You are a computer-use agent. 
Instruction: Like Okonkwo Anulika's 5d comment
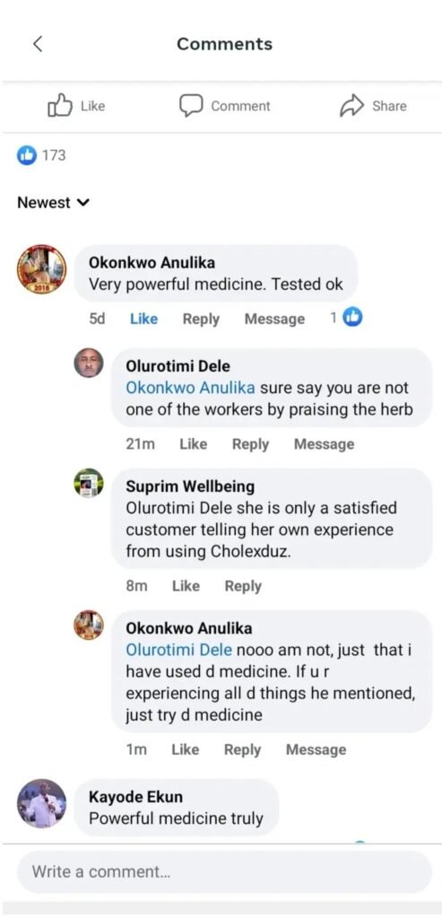(143, 319)
